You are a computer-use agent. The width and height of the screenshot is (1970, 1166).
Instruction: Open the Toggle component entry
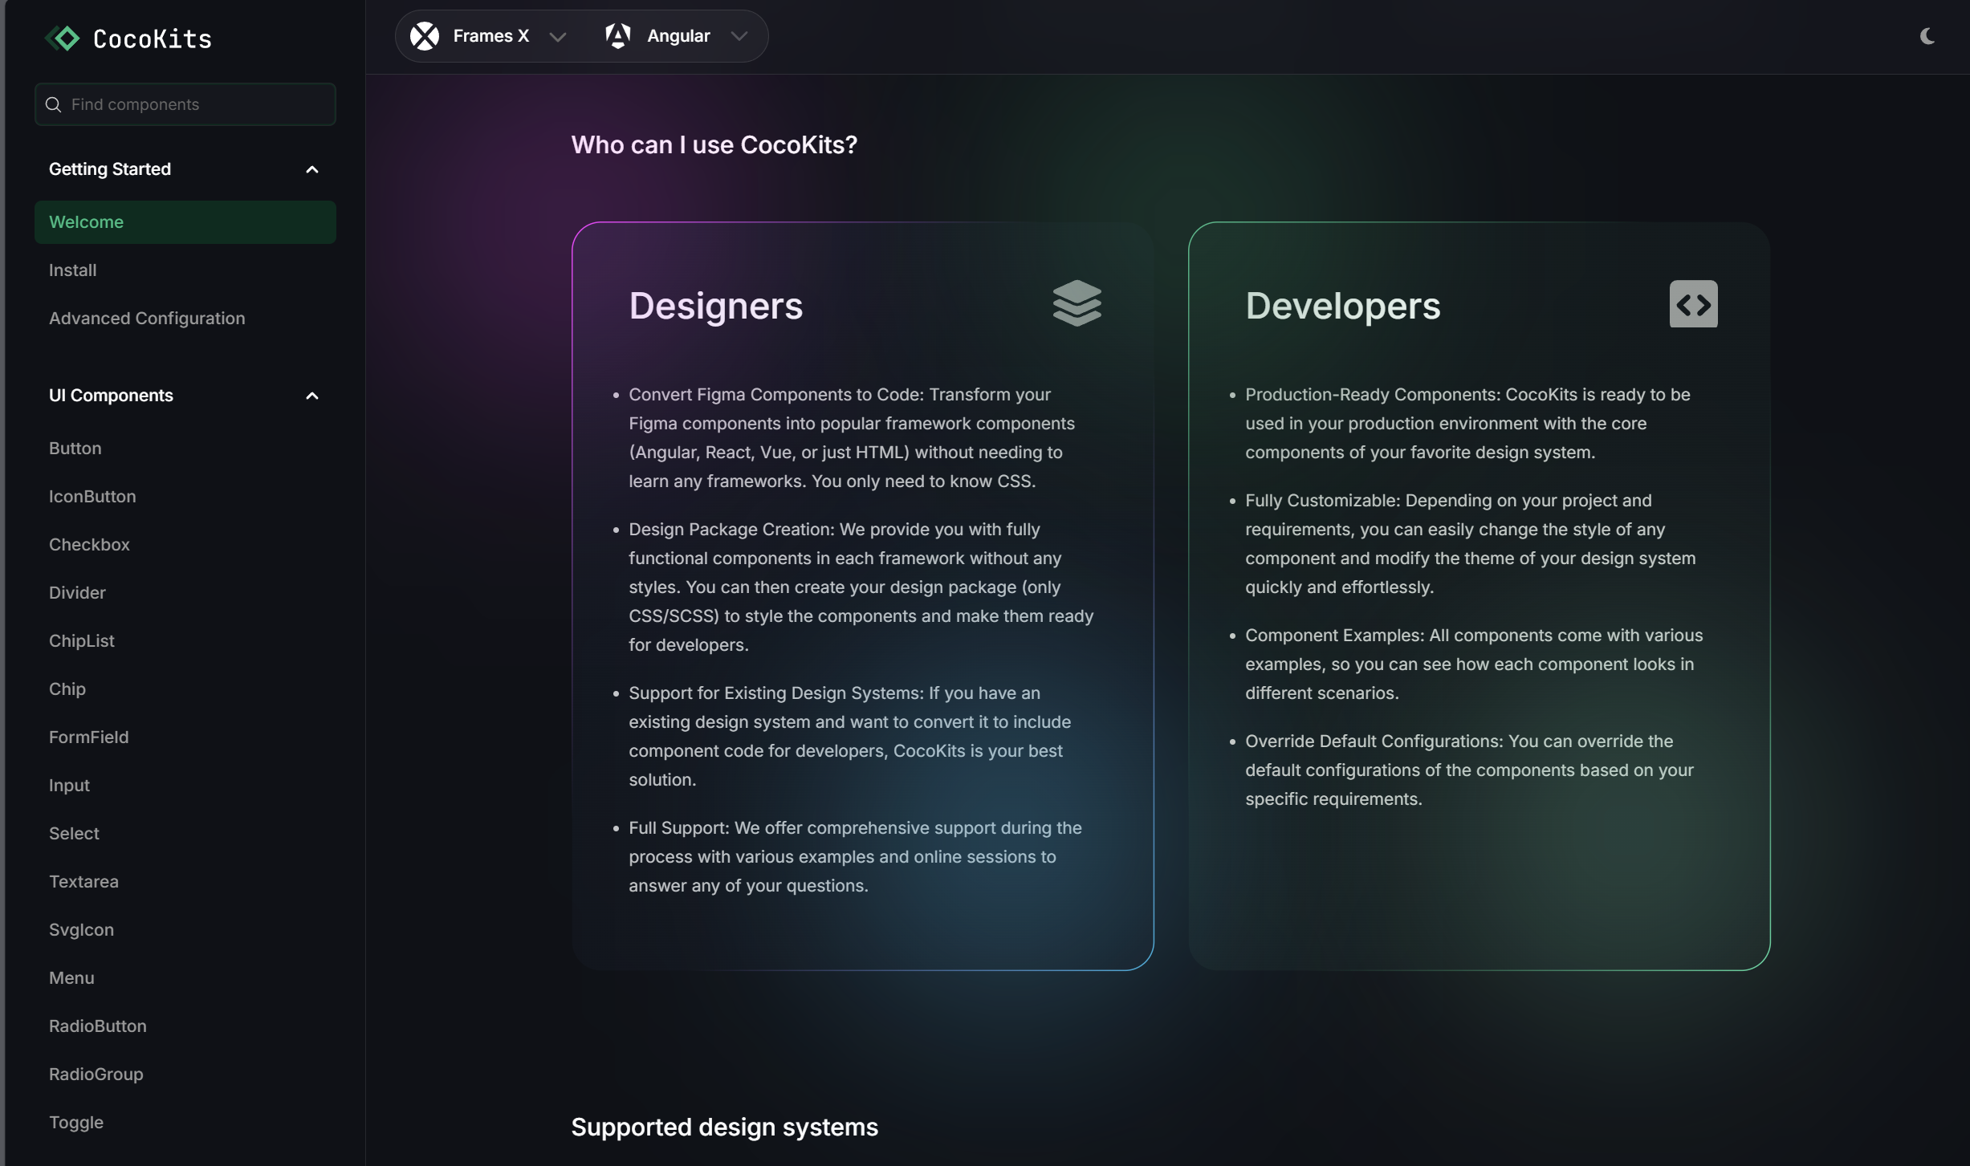pyautogui.click(x=76, y=1123)
